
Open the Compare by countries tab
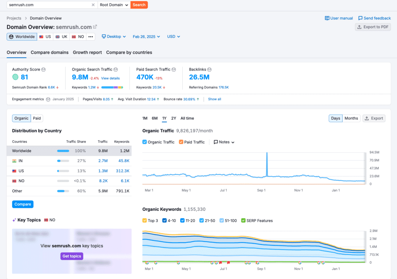click(x=129, y=52)
